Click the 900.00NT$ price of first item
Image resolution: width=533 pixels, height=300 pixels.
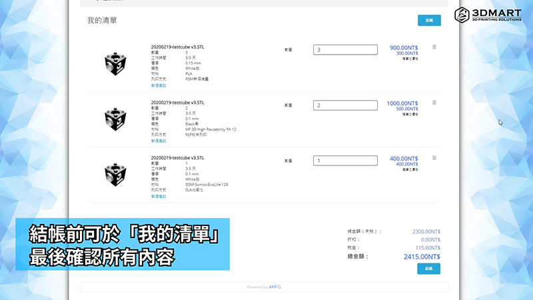pyautogui.click(x=404, y=47)
